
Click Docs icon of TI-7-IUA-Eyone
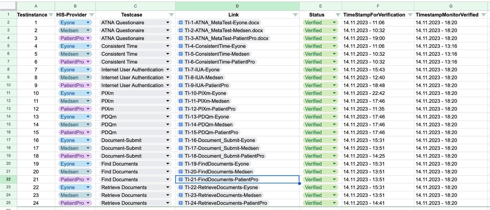[x=181, y=69]
